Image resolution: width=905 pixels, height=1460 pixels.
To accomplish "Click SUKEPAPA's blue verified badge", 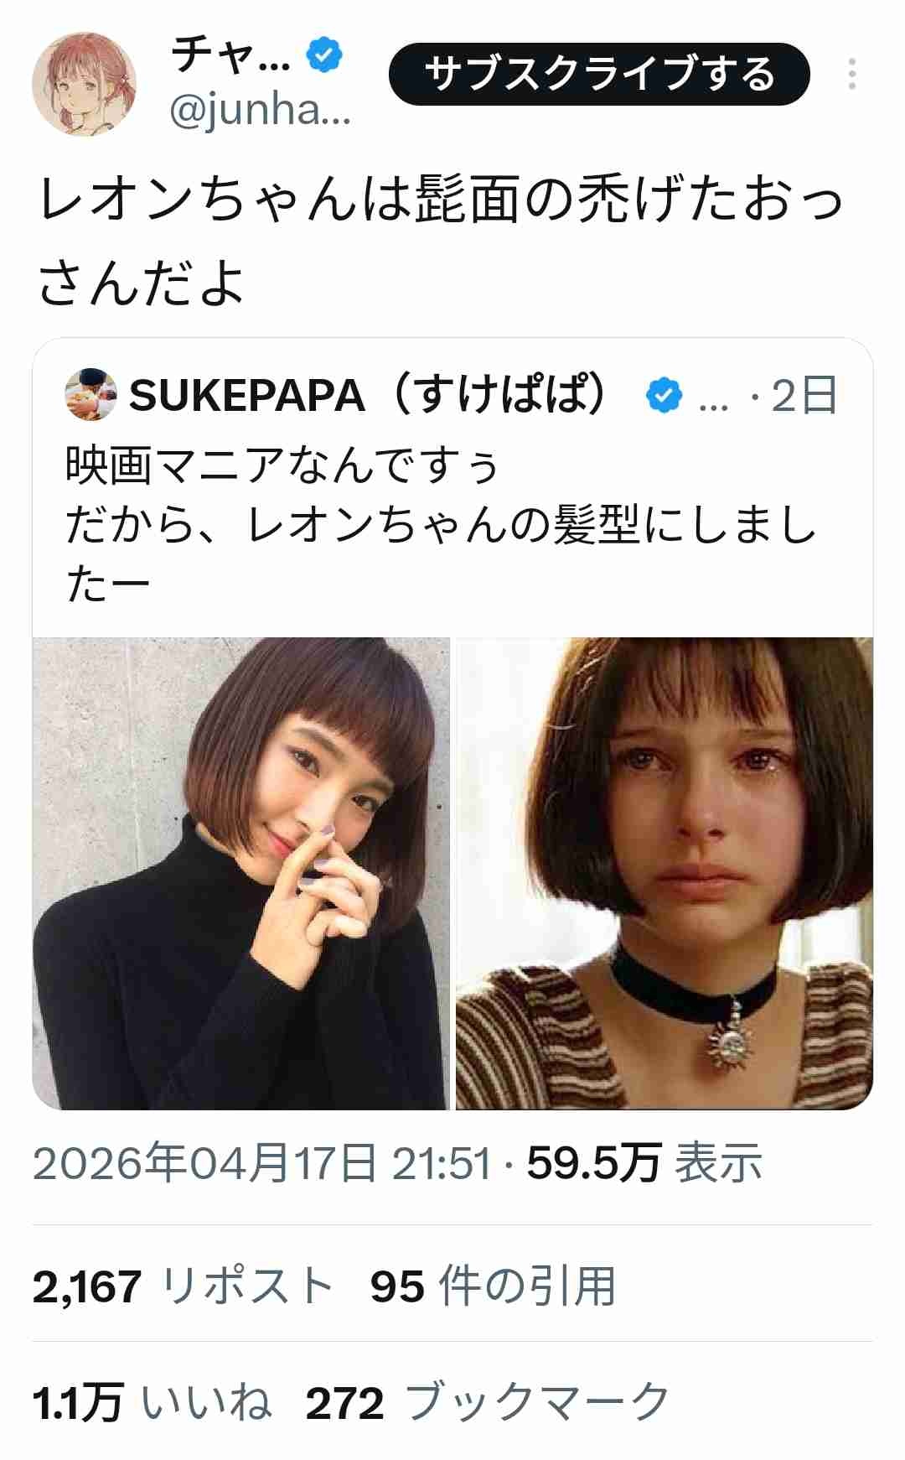I will coord(665,395).
